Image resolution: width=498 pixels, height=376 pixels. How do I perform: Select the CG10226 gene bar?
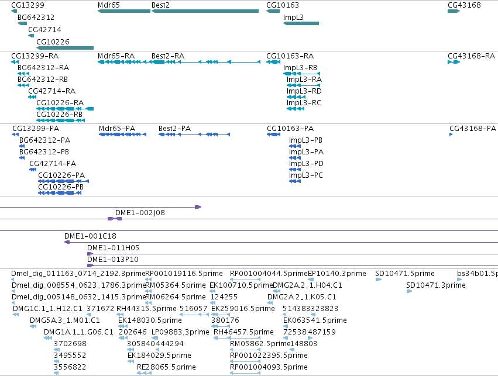(x=65, y=48)
